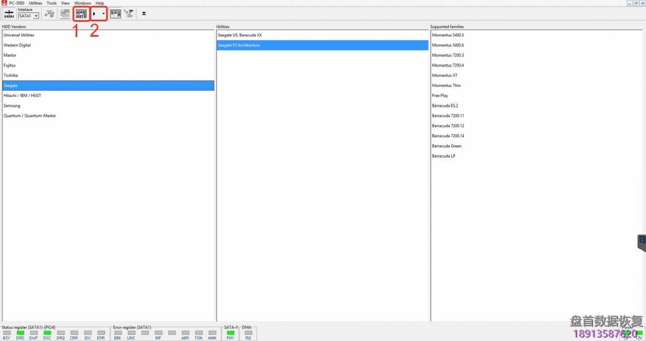Click the toolbar overflow arrow icon
This screenshot has width=646, height=341.
[x=144, y=14]
